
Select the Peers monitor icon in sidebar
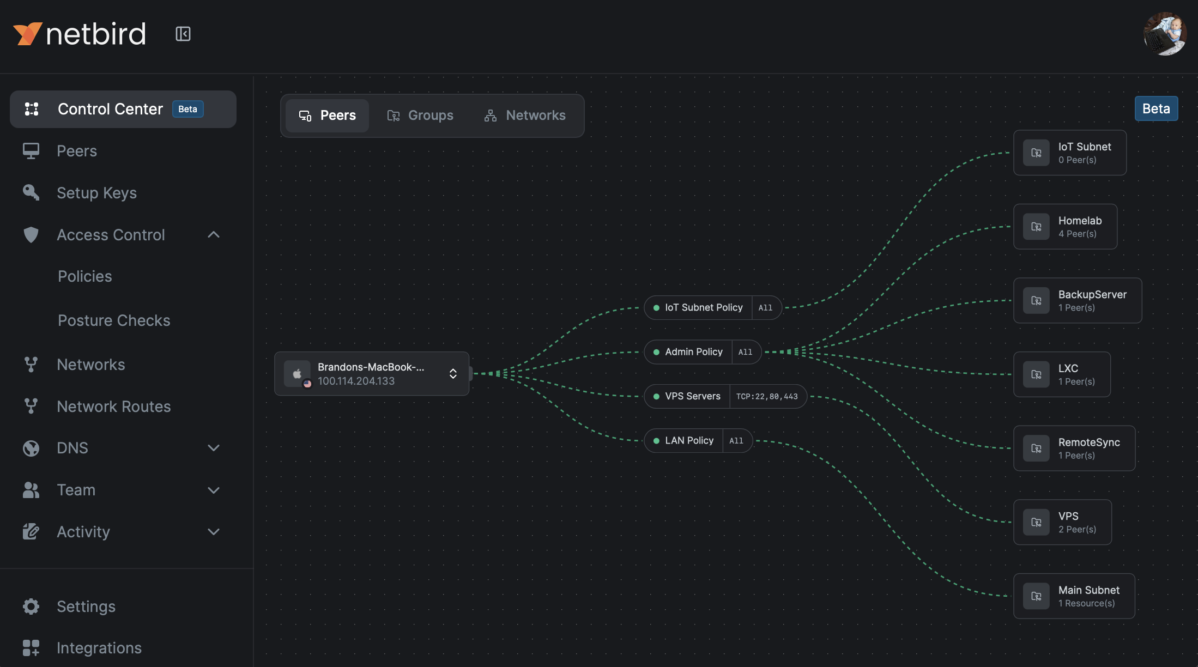pos(31,150)
